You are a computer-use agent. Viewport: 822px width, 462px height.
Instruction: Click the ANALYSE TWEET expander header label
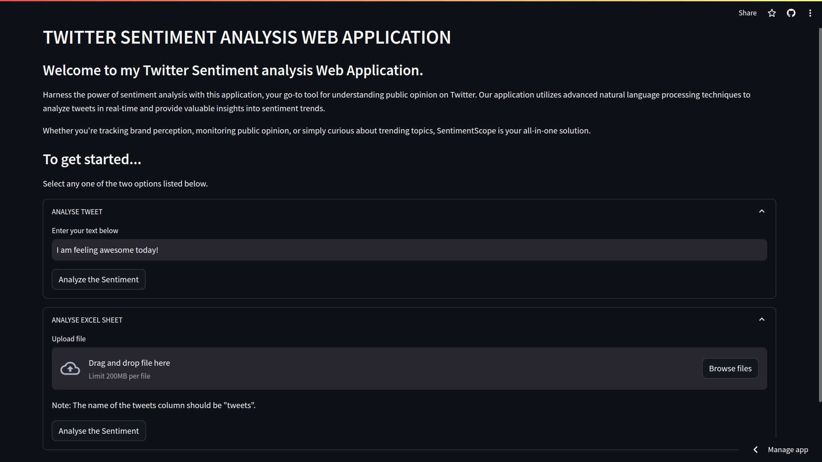[x=77, y=212]
